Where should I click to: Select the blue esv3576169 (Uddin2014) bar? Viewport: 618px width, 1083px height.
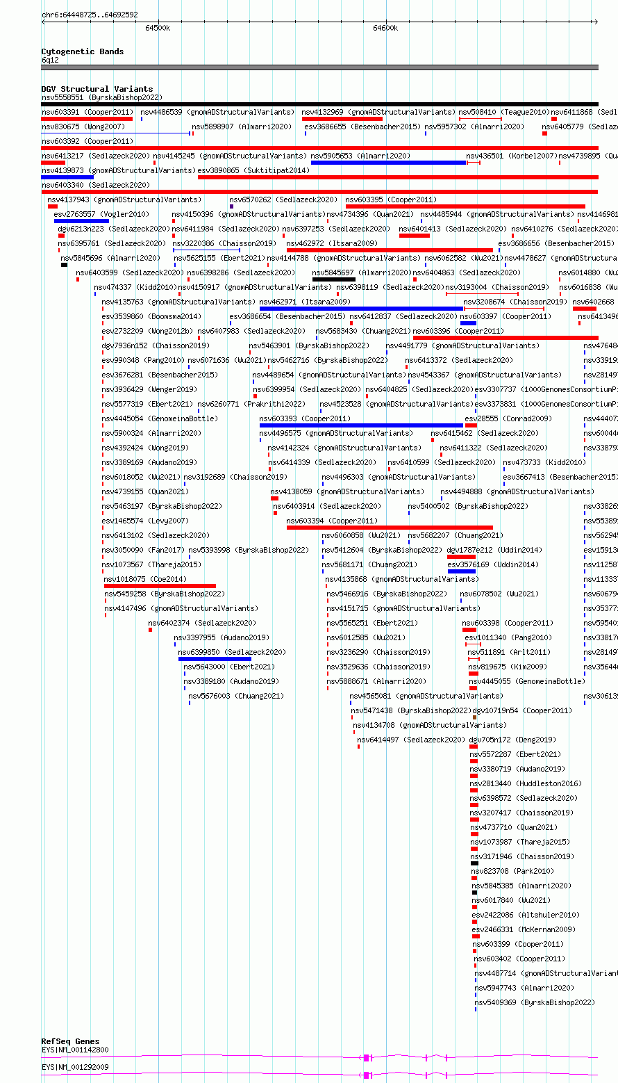pyautogui.click(x=461, y=571)
